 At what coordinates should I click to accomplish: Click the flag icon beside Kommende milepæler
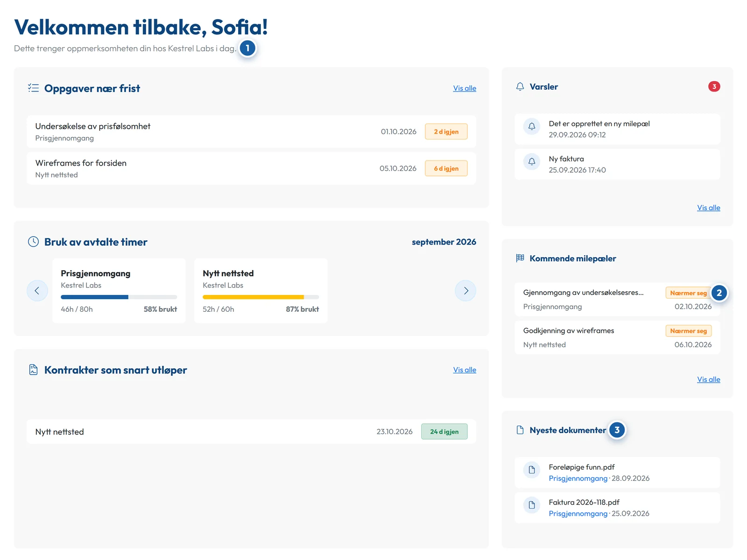520,258
